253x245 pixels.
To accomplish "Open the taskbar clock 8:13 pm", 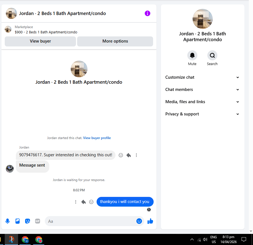I will [x=229, y=239].
